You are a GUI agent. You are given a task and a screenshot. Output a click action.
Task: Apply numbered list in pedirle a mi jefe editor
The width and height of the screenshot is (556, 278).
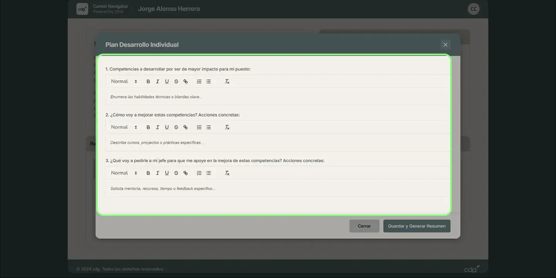(199, 173)
